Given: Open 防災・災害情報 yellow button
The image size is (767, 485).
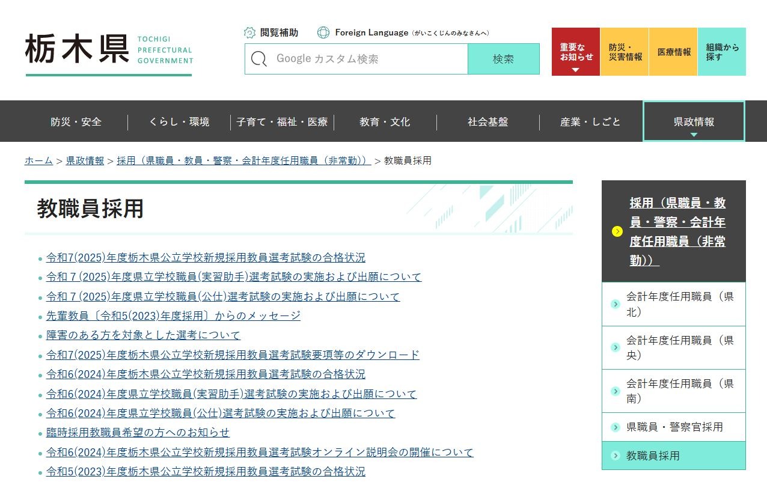Looking at the screenshot, I should 625,52.
